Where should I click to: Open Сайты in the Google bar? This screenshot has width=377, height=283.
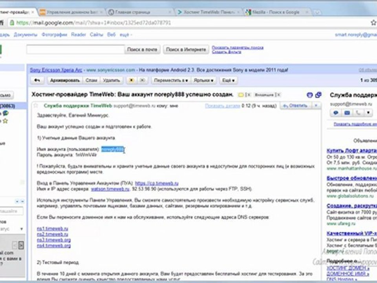[x=97, y=35]
